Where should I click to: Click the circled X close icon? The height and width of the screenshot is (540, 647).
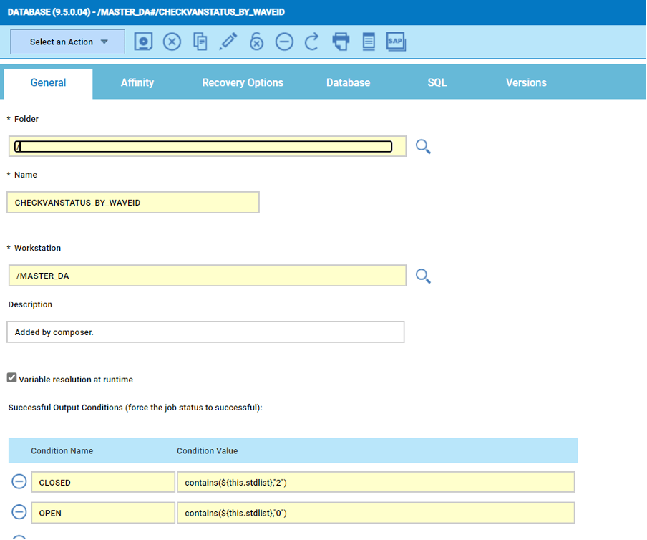pos(172,42)
